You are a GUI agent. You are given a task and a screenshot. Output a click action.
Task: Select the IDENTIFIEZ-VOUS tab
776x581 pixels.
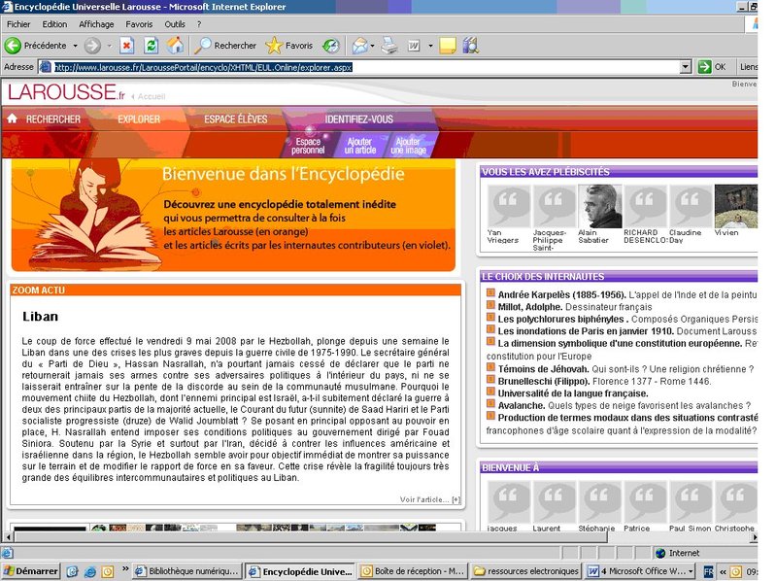pos(358,120)
